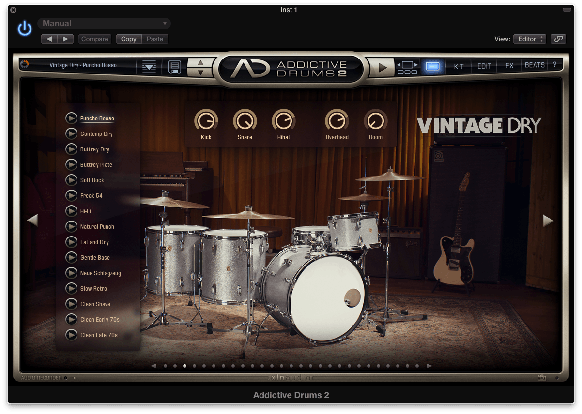Switch to the EDIT tab

(484, 65)
